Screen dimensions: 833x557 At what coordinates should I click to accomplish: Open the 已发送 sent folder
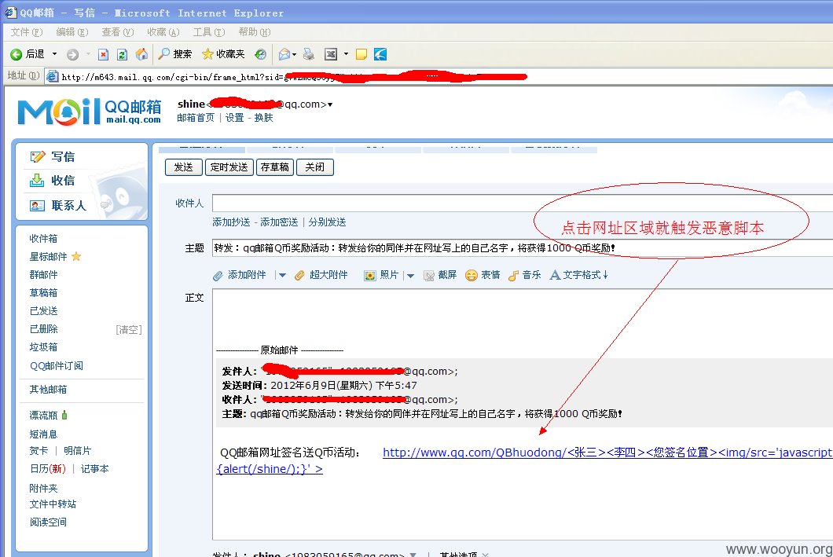[43, 310]
